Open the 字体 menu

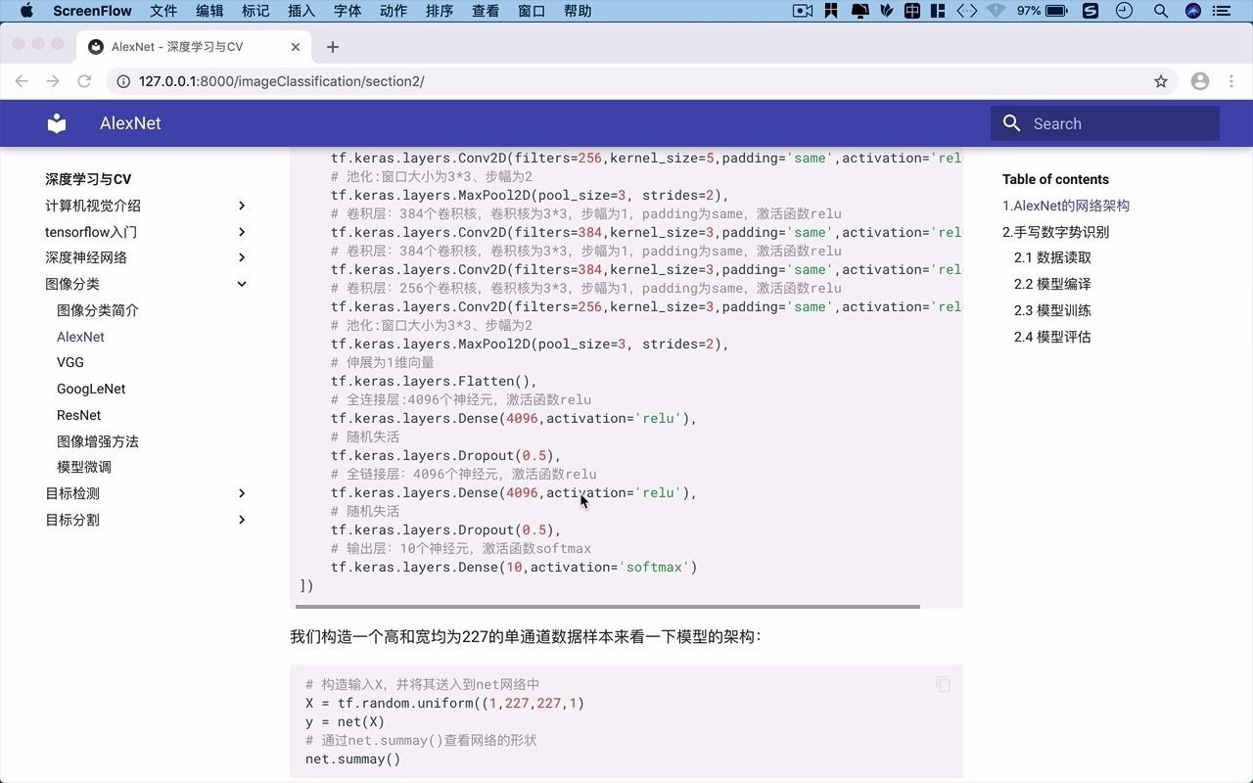click(x=348, y=11)
